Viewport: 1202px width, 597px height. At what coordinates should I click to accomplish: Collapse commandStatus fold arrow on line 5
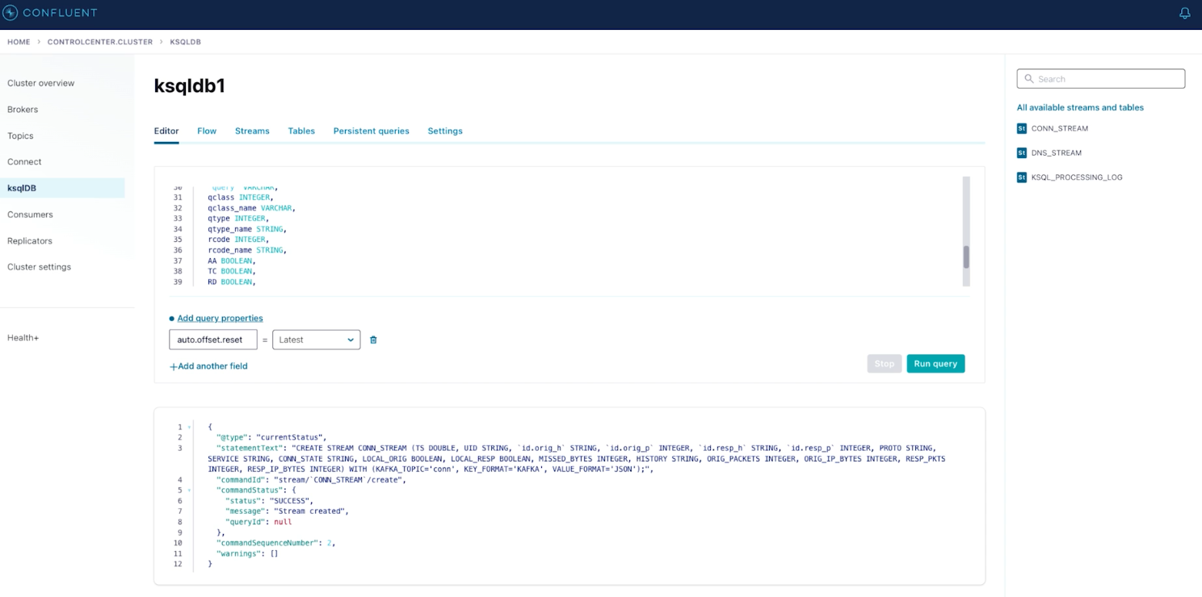tap(190, 490)
